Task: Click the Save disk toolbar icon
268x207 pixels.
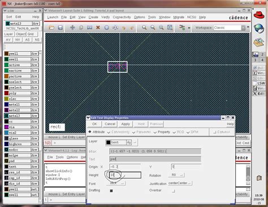Action: coord(60,28)
